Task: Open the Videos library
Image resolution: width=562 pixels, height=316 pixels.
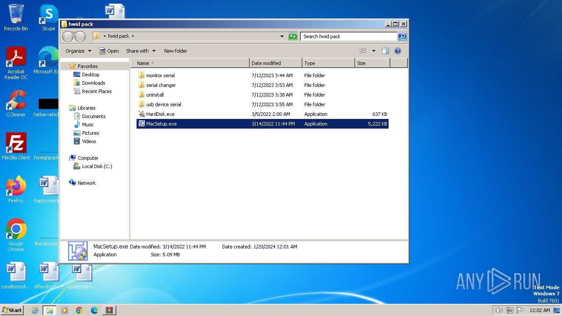Action: [x=89, y=141]
